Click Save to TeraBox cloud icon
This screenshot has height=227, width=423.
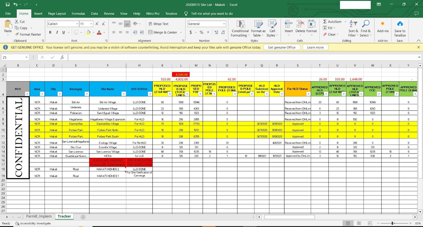click(400, 24)
